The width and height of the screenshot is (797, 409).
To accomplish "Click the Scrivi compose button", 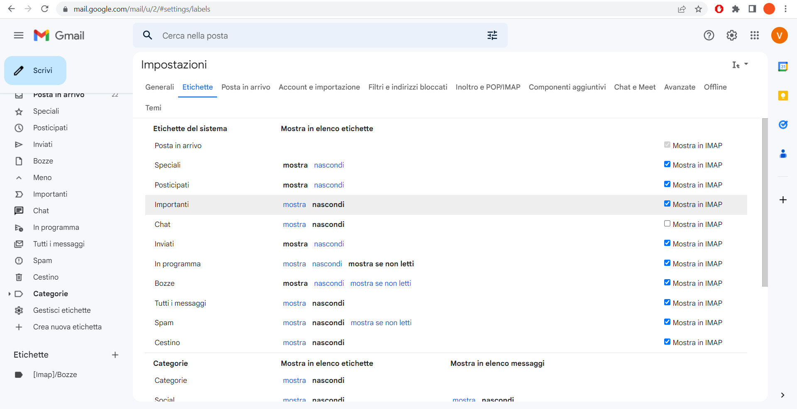I will 35,71.
